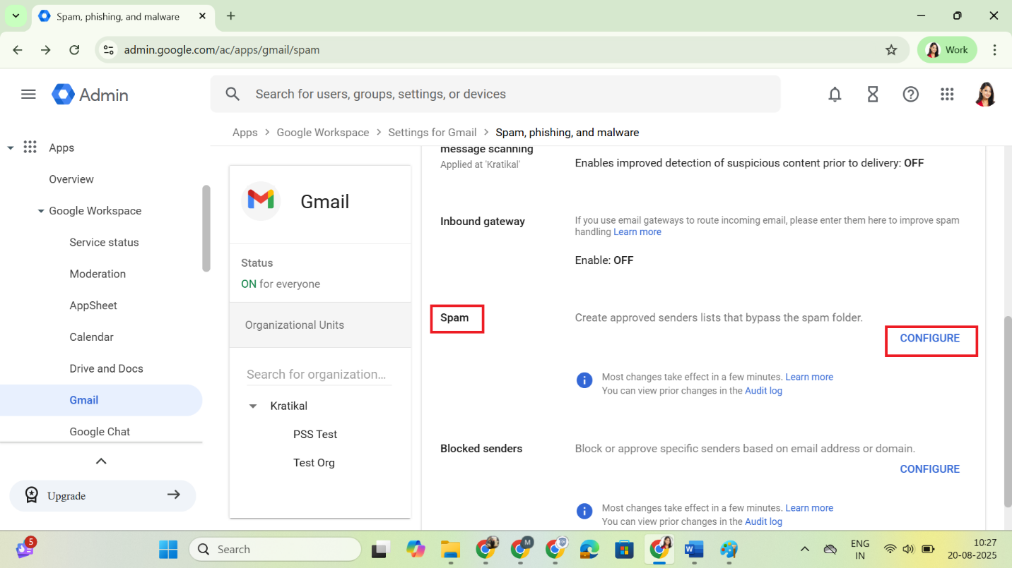Screen dimensions: 1012x568
Task: Open Audit log link under Blocked senders
Action: 763,521
